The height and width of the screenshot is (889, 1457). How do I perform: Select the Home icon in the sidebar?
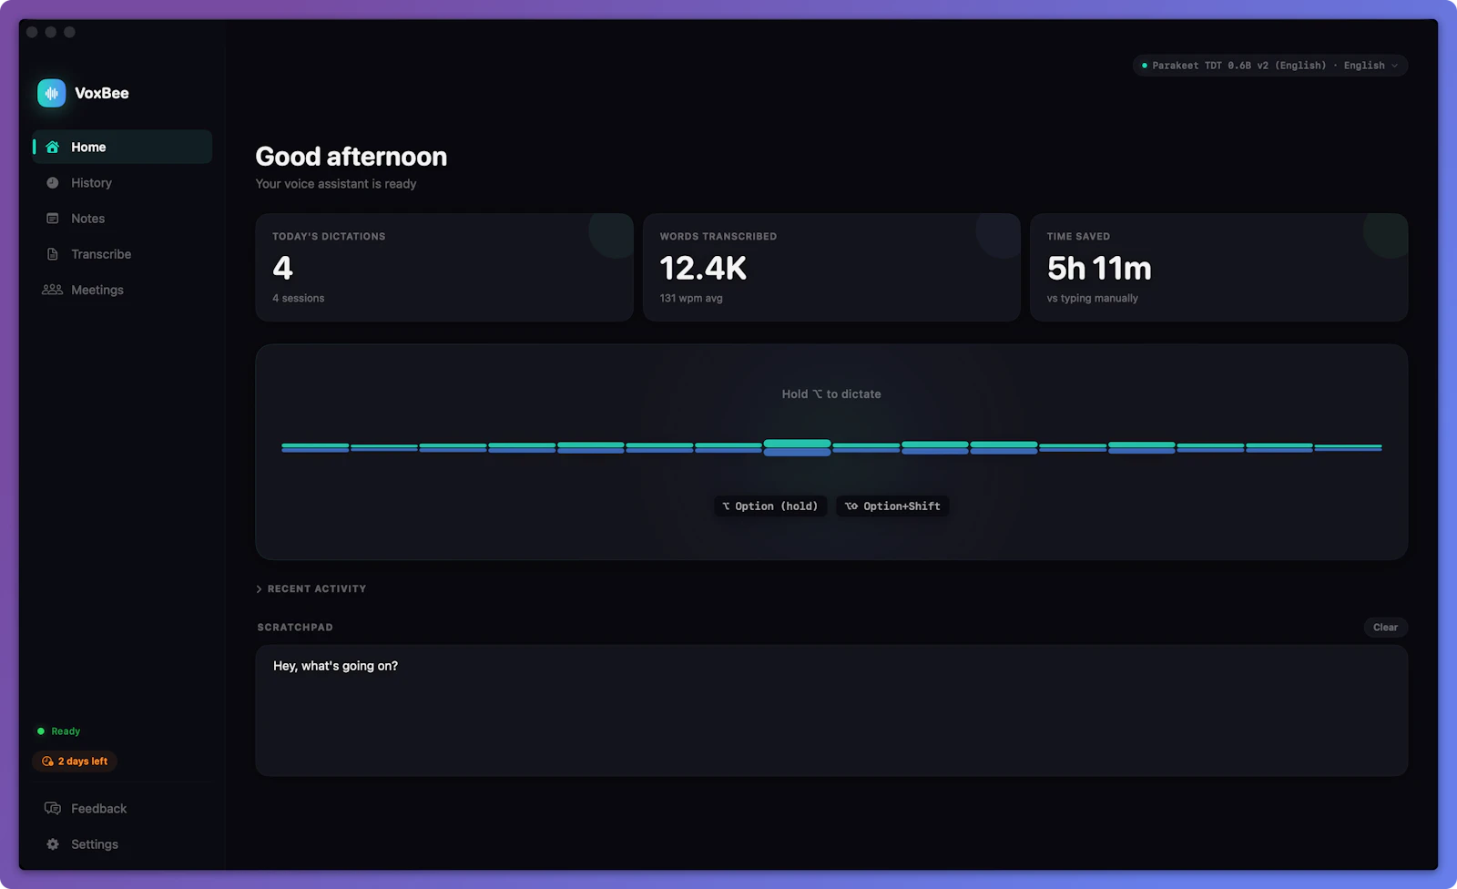coord(53,146)
